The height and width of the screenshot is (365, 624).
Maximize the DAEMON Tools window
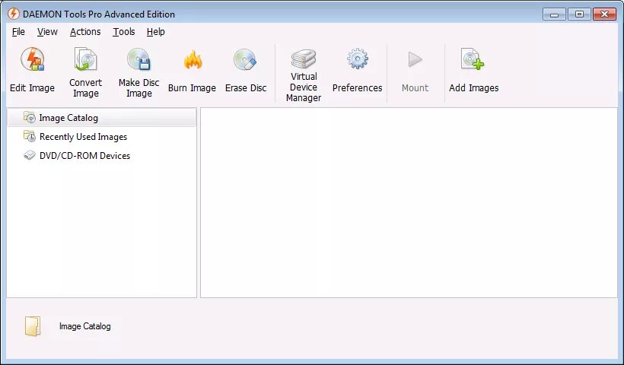tap(579, 14)
